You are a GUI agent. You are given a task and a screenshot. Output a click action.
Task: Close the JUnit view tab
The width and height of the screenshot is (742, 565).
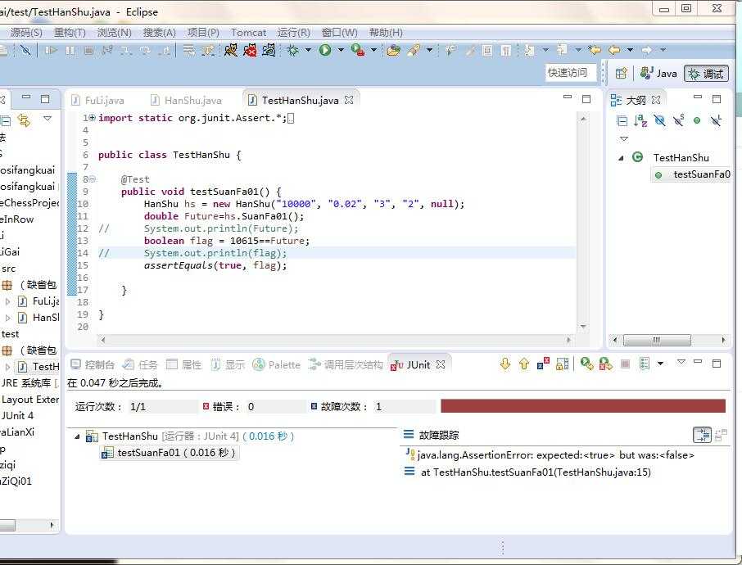click(441, 364)
